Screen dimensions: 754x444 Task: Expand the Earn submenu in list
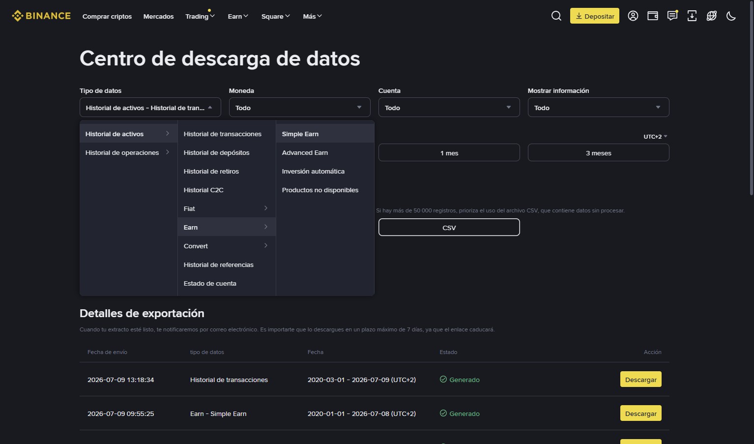pyautogui.click(x=227, y=227)
